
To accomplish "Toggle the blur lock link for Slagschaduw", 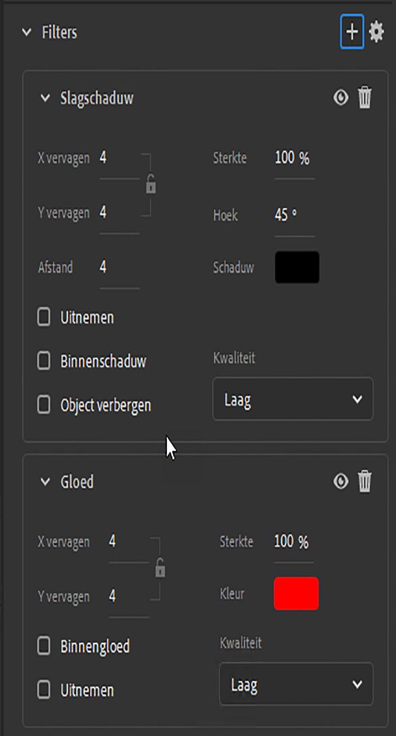I will coord(150,183).
